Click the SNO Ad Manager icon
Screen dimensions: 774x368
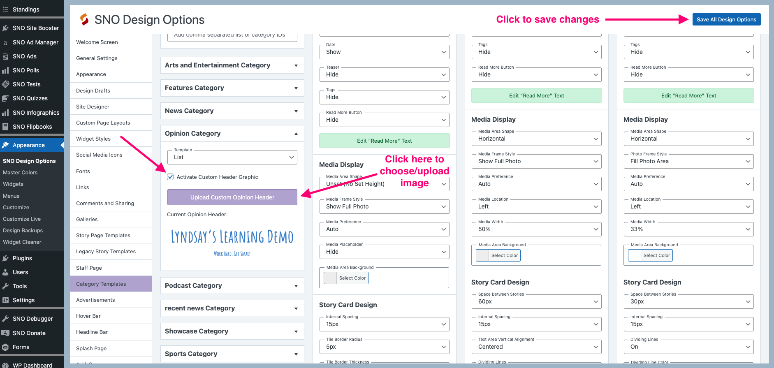point(5,42)
